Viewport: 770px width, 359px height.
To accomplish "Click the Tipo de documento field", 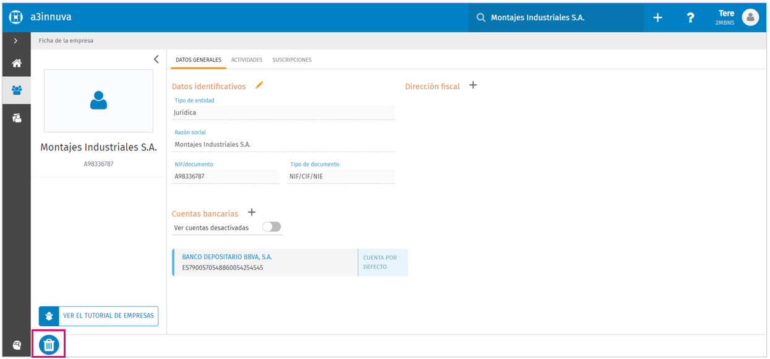I will [341, 176].
